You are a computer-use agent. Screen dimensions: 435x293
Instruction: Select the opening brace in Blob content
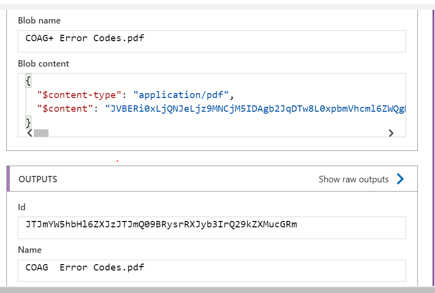[28, 80]
